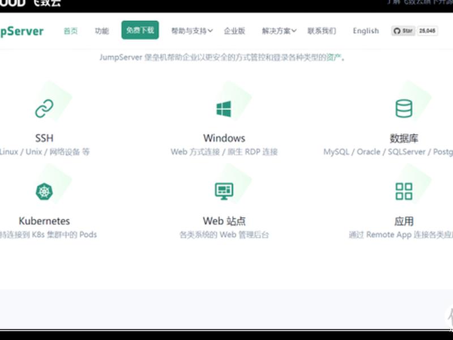Expand the 解决方案 dropdown menu
The width and height of the screenshot is (453, 340).
(279, 31)
